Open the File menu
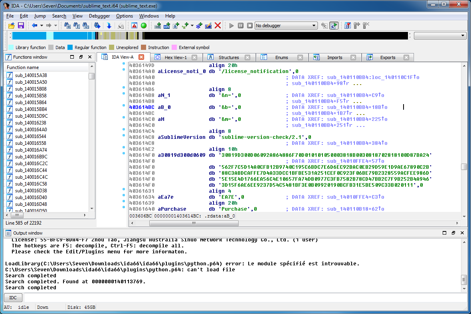The width and height of the screenshot is (471, 314). tap(10, 16)
